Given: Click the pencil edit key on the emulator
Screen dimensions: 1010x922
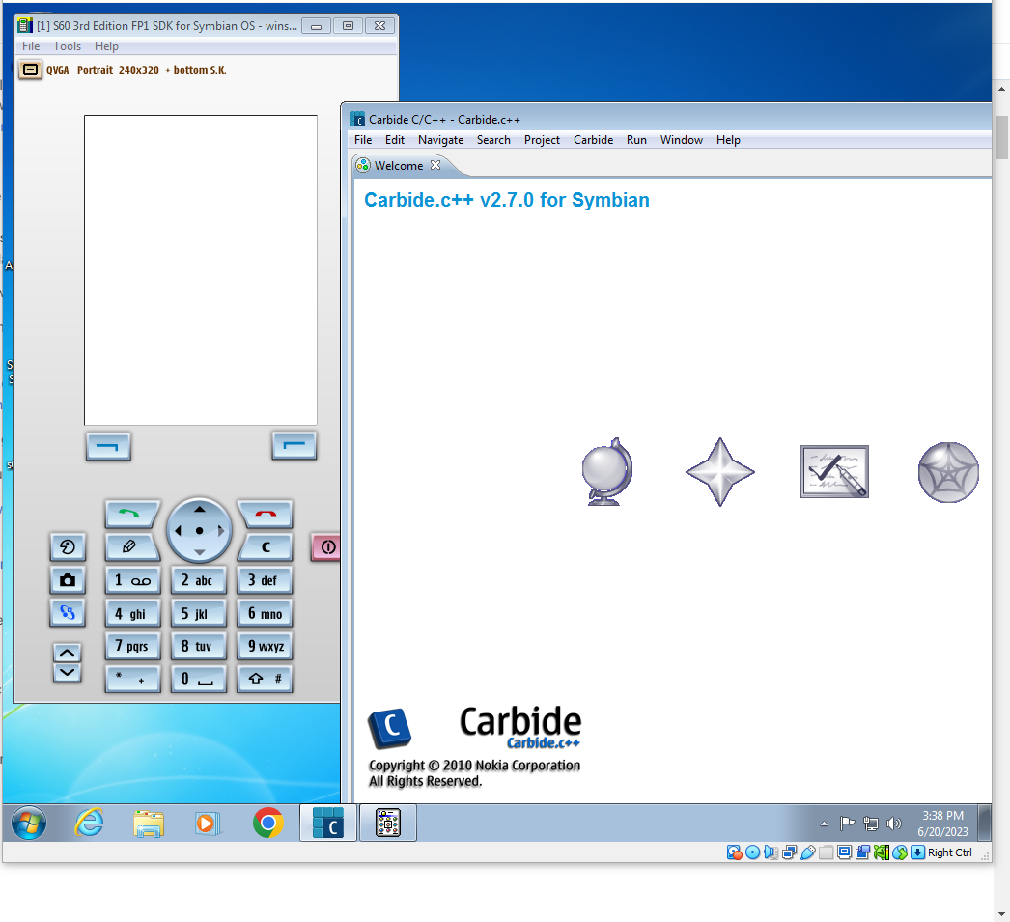Looking at the screenshot, I should click(130, 546).
